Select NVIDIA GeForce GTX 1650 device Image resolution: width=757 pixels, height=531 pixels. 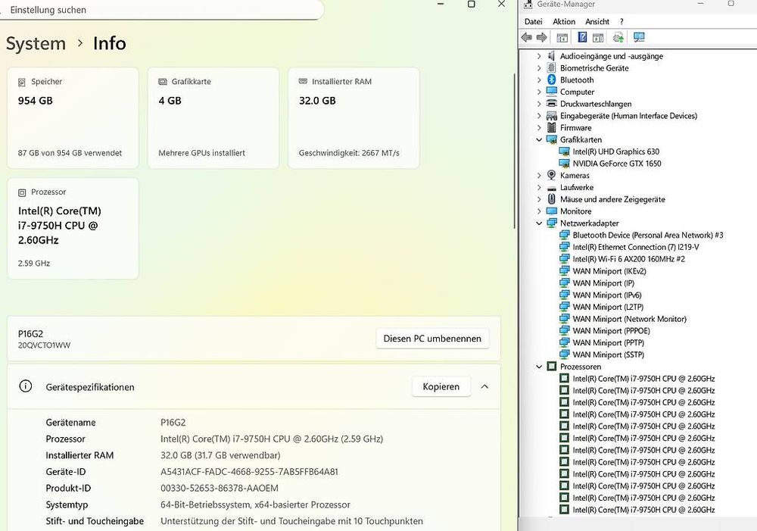[616, 164]
